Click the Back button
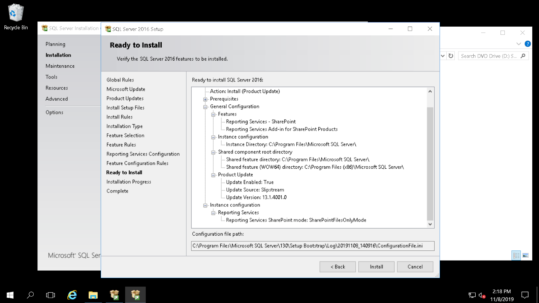This screenshot has height=303, width=539. [338, 267]
